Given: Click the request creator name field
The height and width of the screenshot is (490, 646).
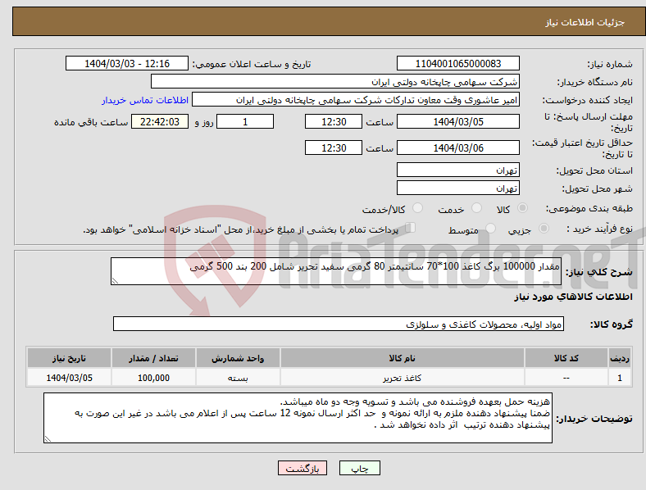Looking at the screenshot, I should click(356, 100).
